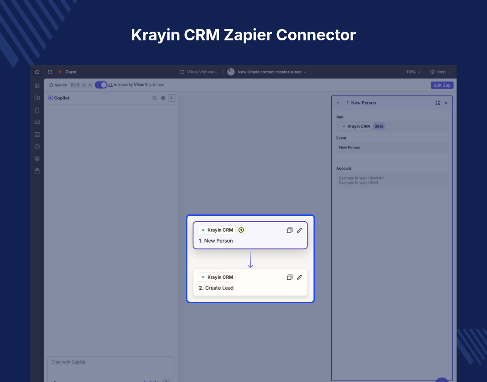Open the 110% zoom dropdown

point(414,72)
